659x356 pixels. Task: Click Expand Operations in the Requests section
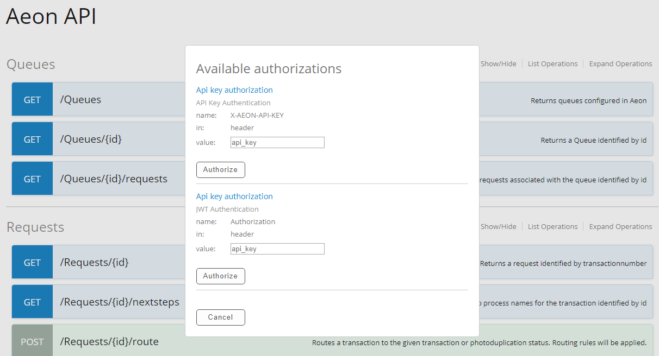[x=620, y=226]
